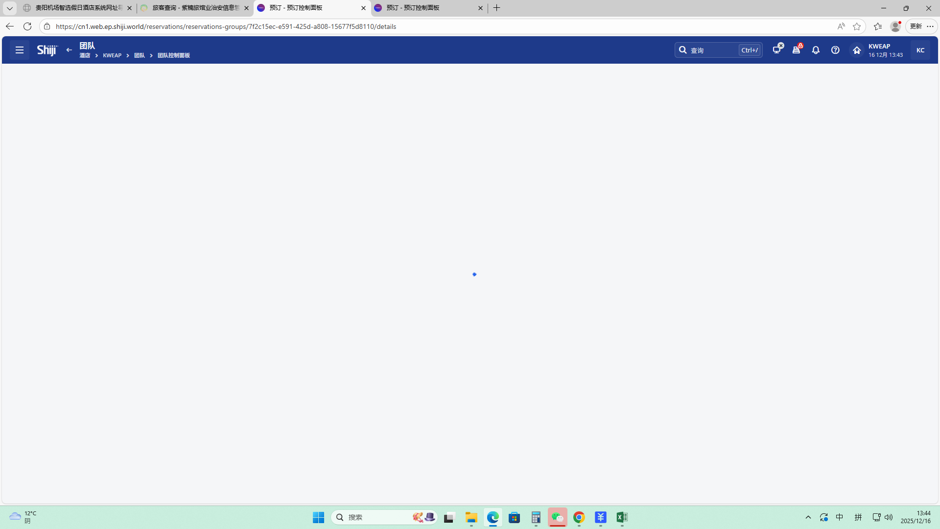Go back using the arrow beside 团队
Screen dimensions: 940x529
pos(69,50)
